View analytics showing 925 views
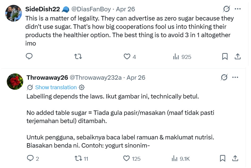Screen dimensions: 251x168 pos(182,57)
